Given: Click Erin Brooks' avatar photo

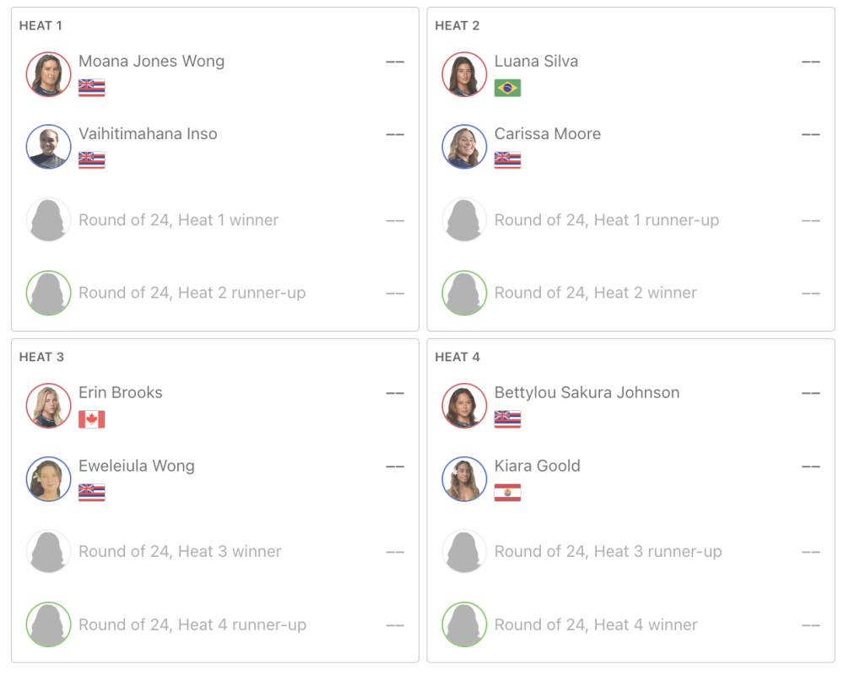Looking at the screenshot, I should [48, 406].
